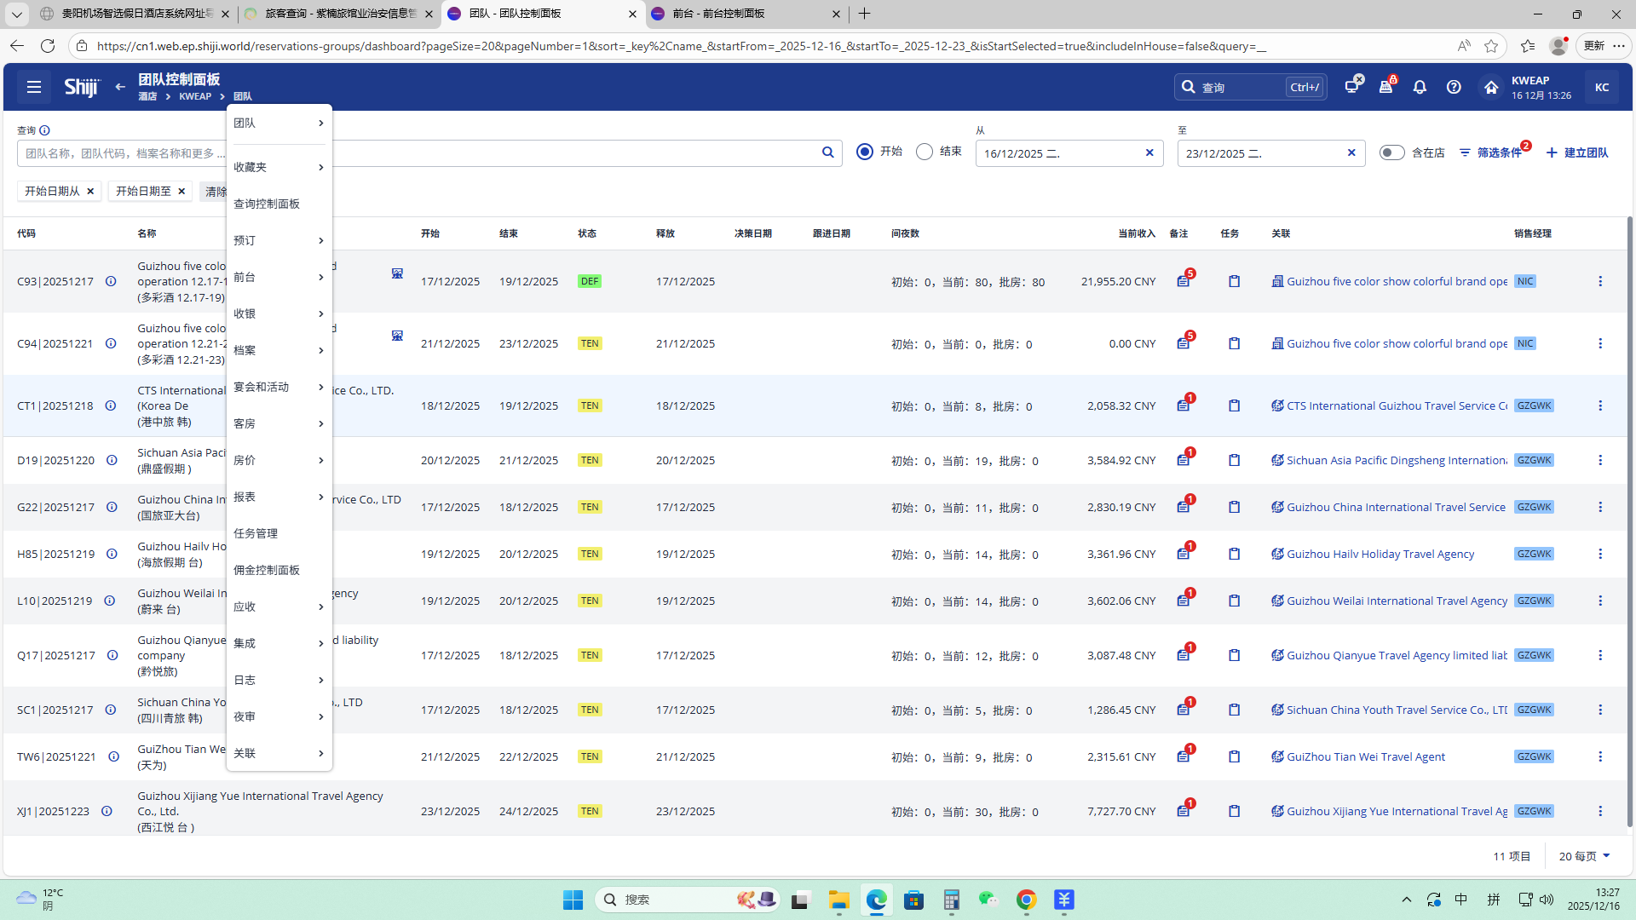Viewport: 1636px width, 920px height.
Task: Click the search magnifier in query field
Action: [827, 153]
